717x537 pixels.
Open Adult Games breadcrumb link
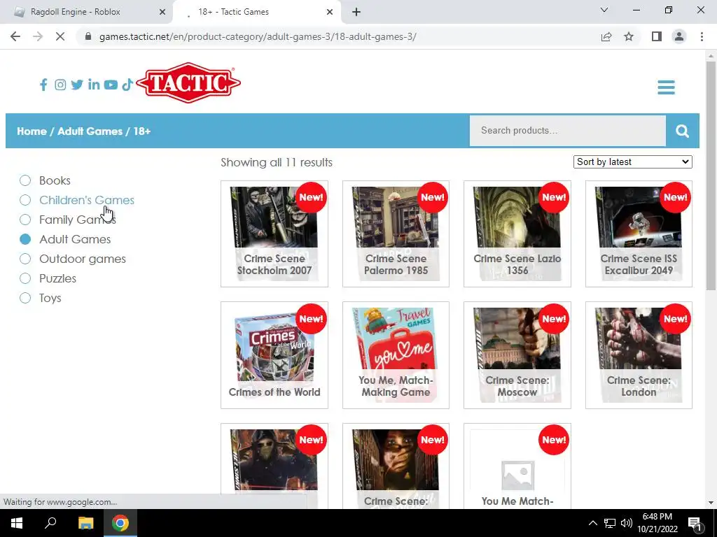pos(90,131)
